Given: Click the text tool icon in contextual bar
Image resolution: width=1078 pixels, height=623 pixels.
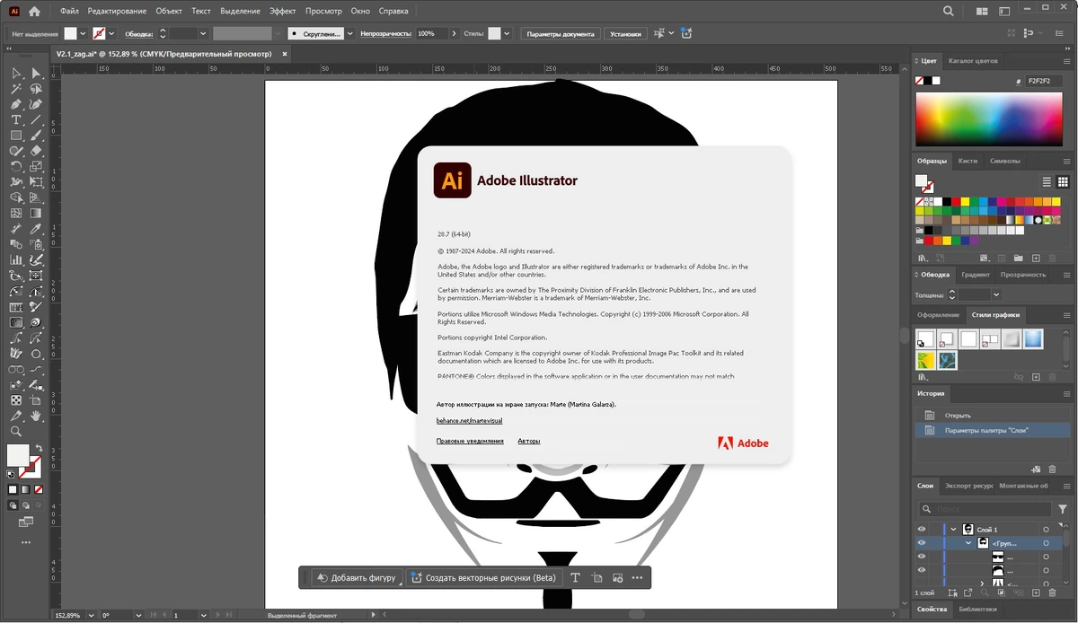Looking at the screenshot, I should point(575,577).
